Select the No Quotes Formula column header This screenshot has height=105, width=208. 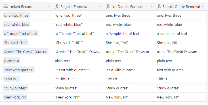coord(129,7)
